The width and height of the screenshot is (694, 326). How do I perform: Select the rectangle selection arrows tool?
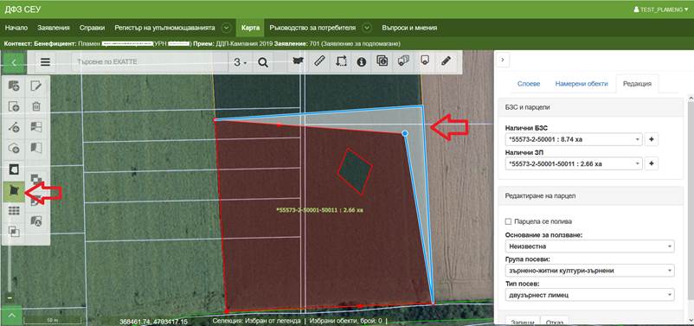coord(341,61)
